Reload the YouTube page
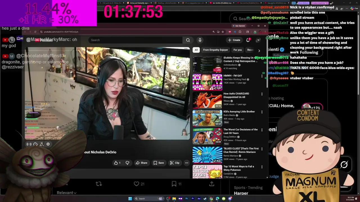The image size is (360, 202). [35, 32]
